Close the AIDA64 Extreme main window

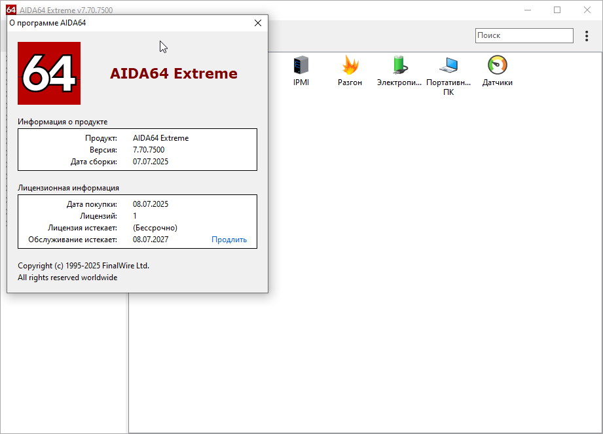pyautogui.click(x=587, y=10)
